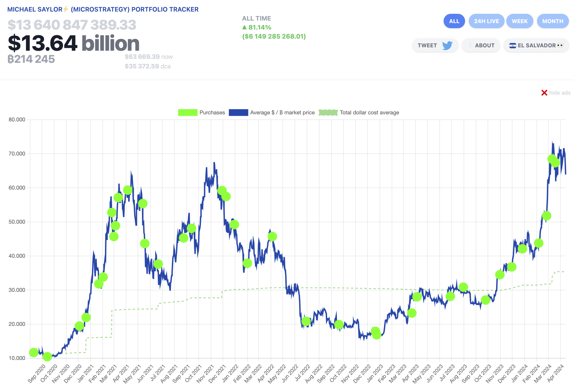The height and width of the screenshot is (387, 574).
Task: Click the 81.14% all time gain
Action: coord(260,27)
